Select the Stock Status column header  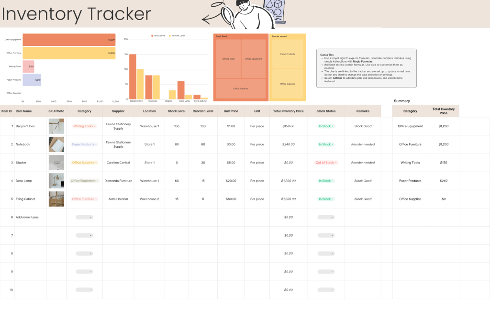[x=326, y=111]
